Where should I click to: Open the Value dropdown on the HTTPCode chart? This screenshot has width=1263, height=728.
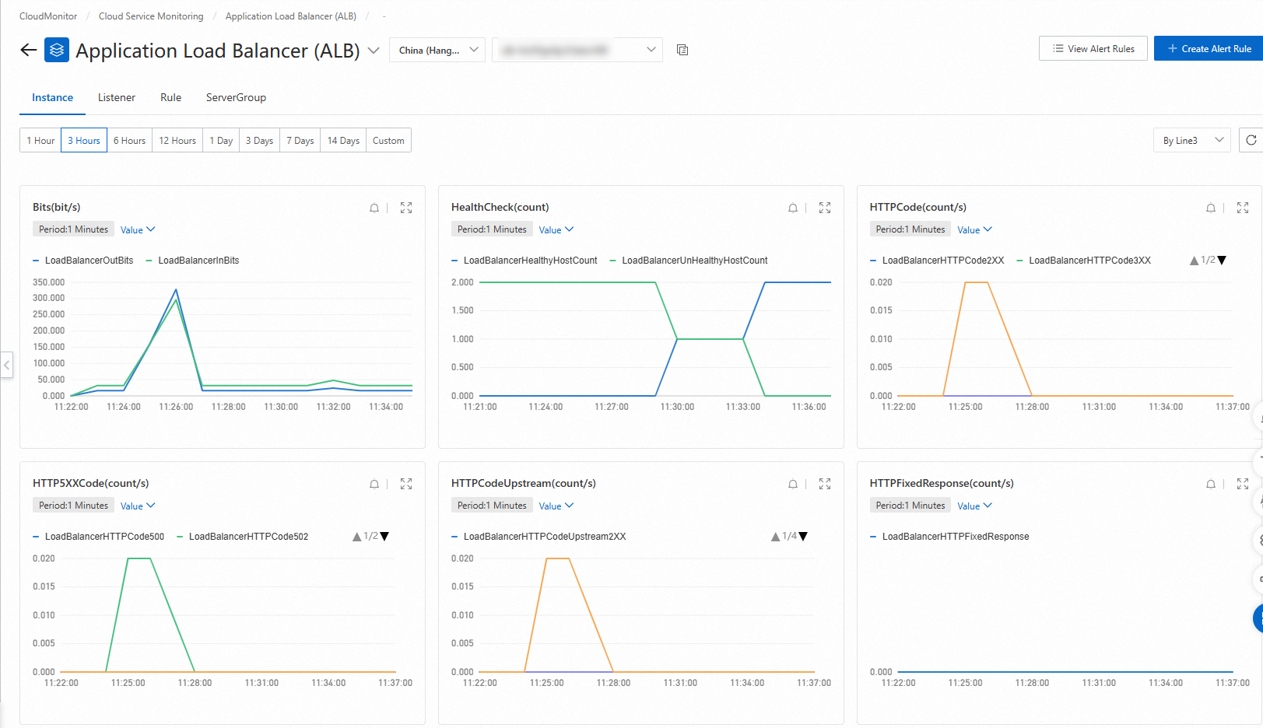pyautogui.click(x=974, y=229)
